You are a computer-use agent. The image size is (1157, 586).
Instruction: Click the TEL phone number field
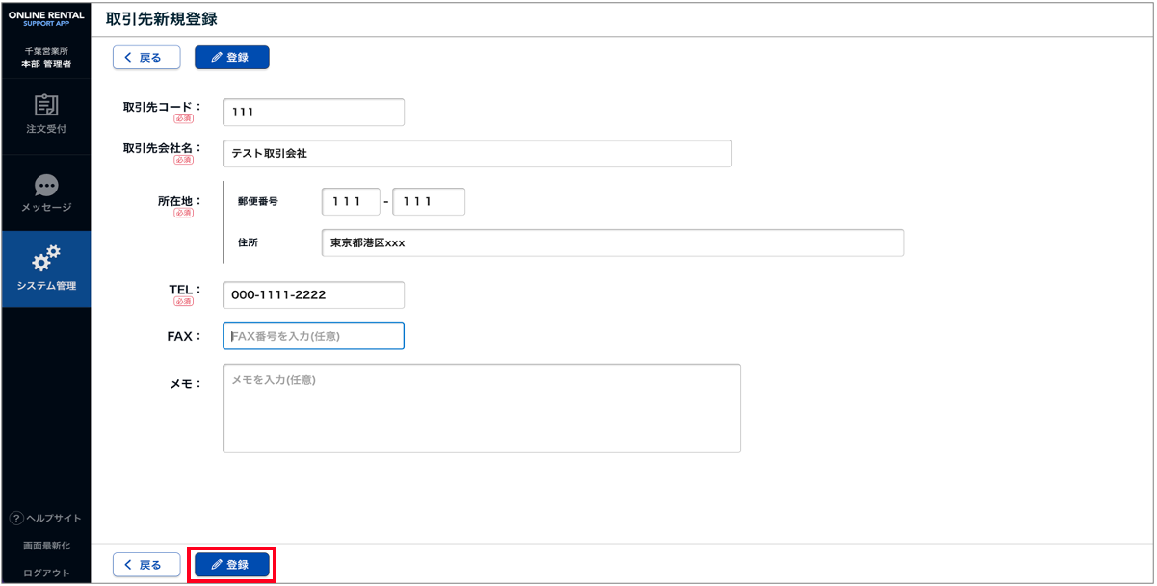click(313, 295)
